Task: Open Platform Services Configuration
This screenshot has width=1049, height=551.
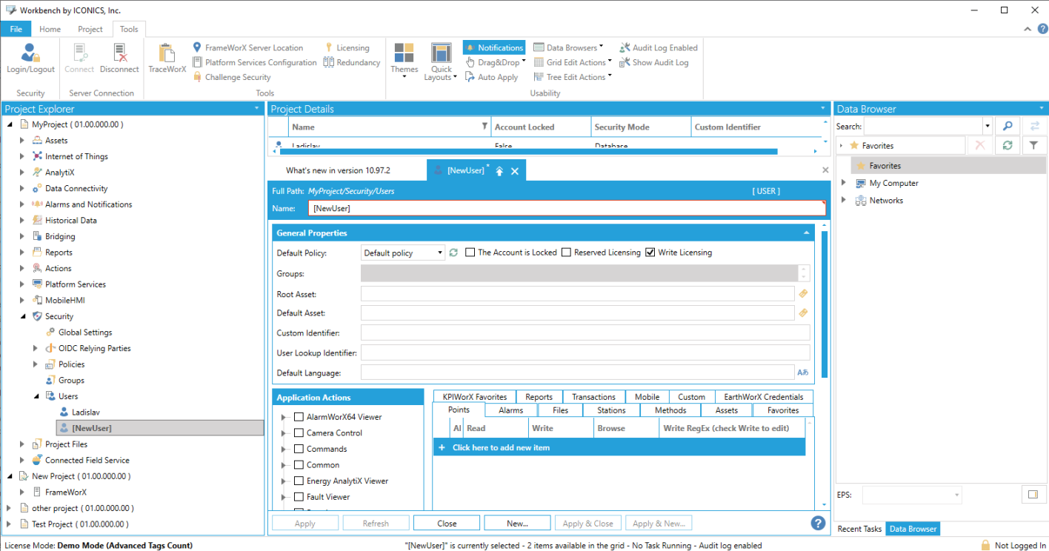Action: tap(254, 62)
